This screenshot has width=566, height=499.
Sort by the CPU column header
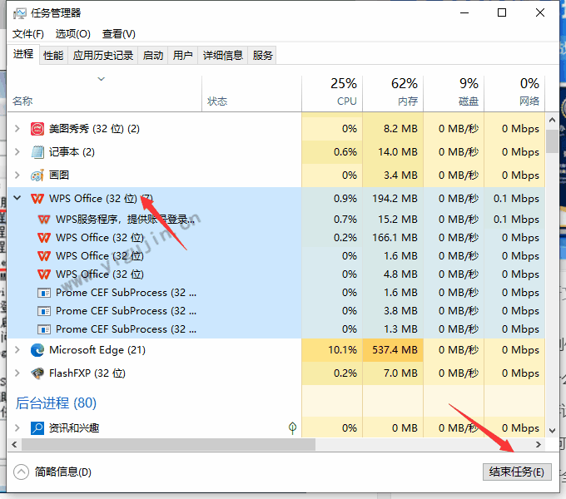click(x=332, y=92)
